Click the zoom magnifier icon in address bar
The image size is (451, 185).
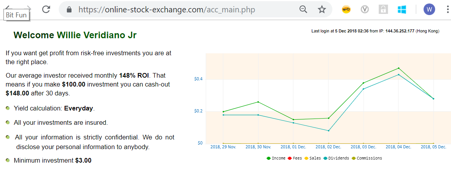pos(303,9)
